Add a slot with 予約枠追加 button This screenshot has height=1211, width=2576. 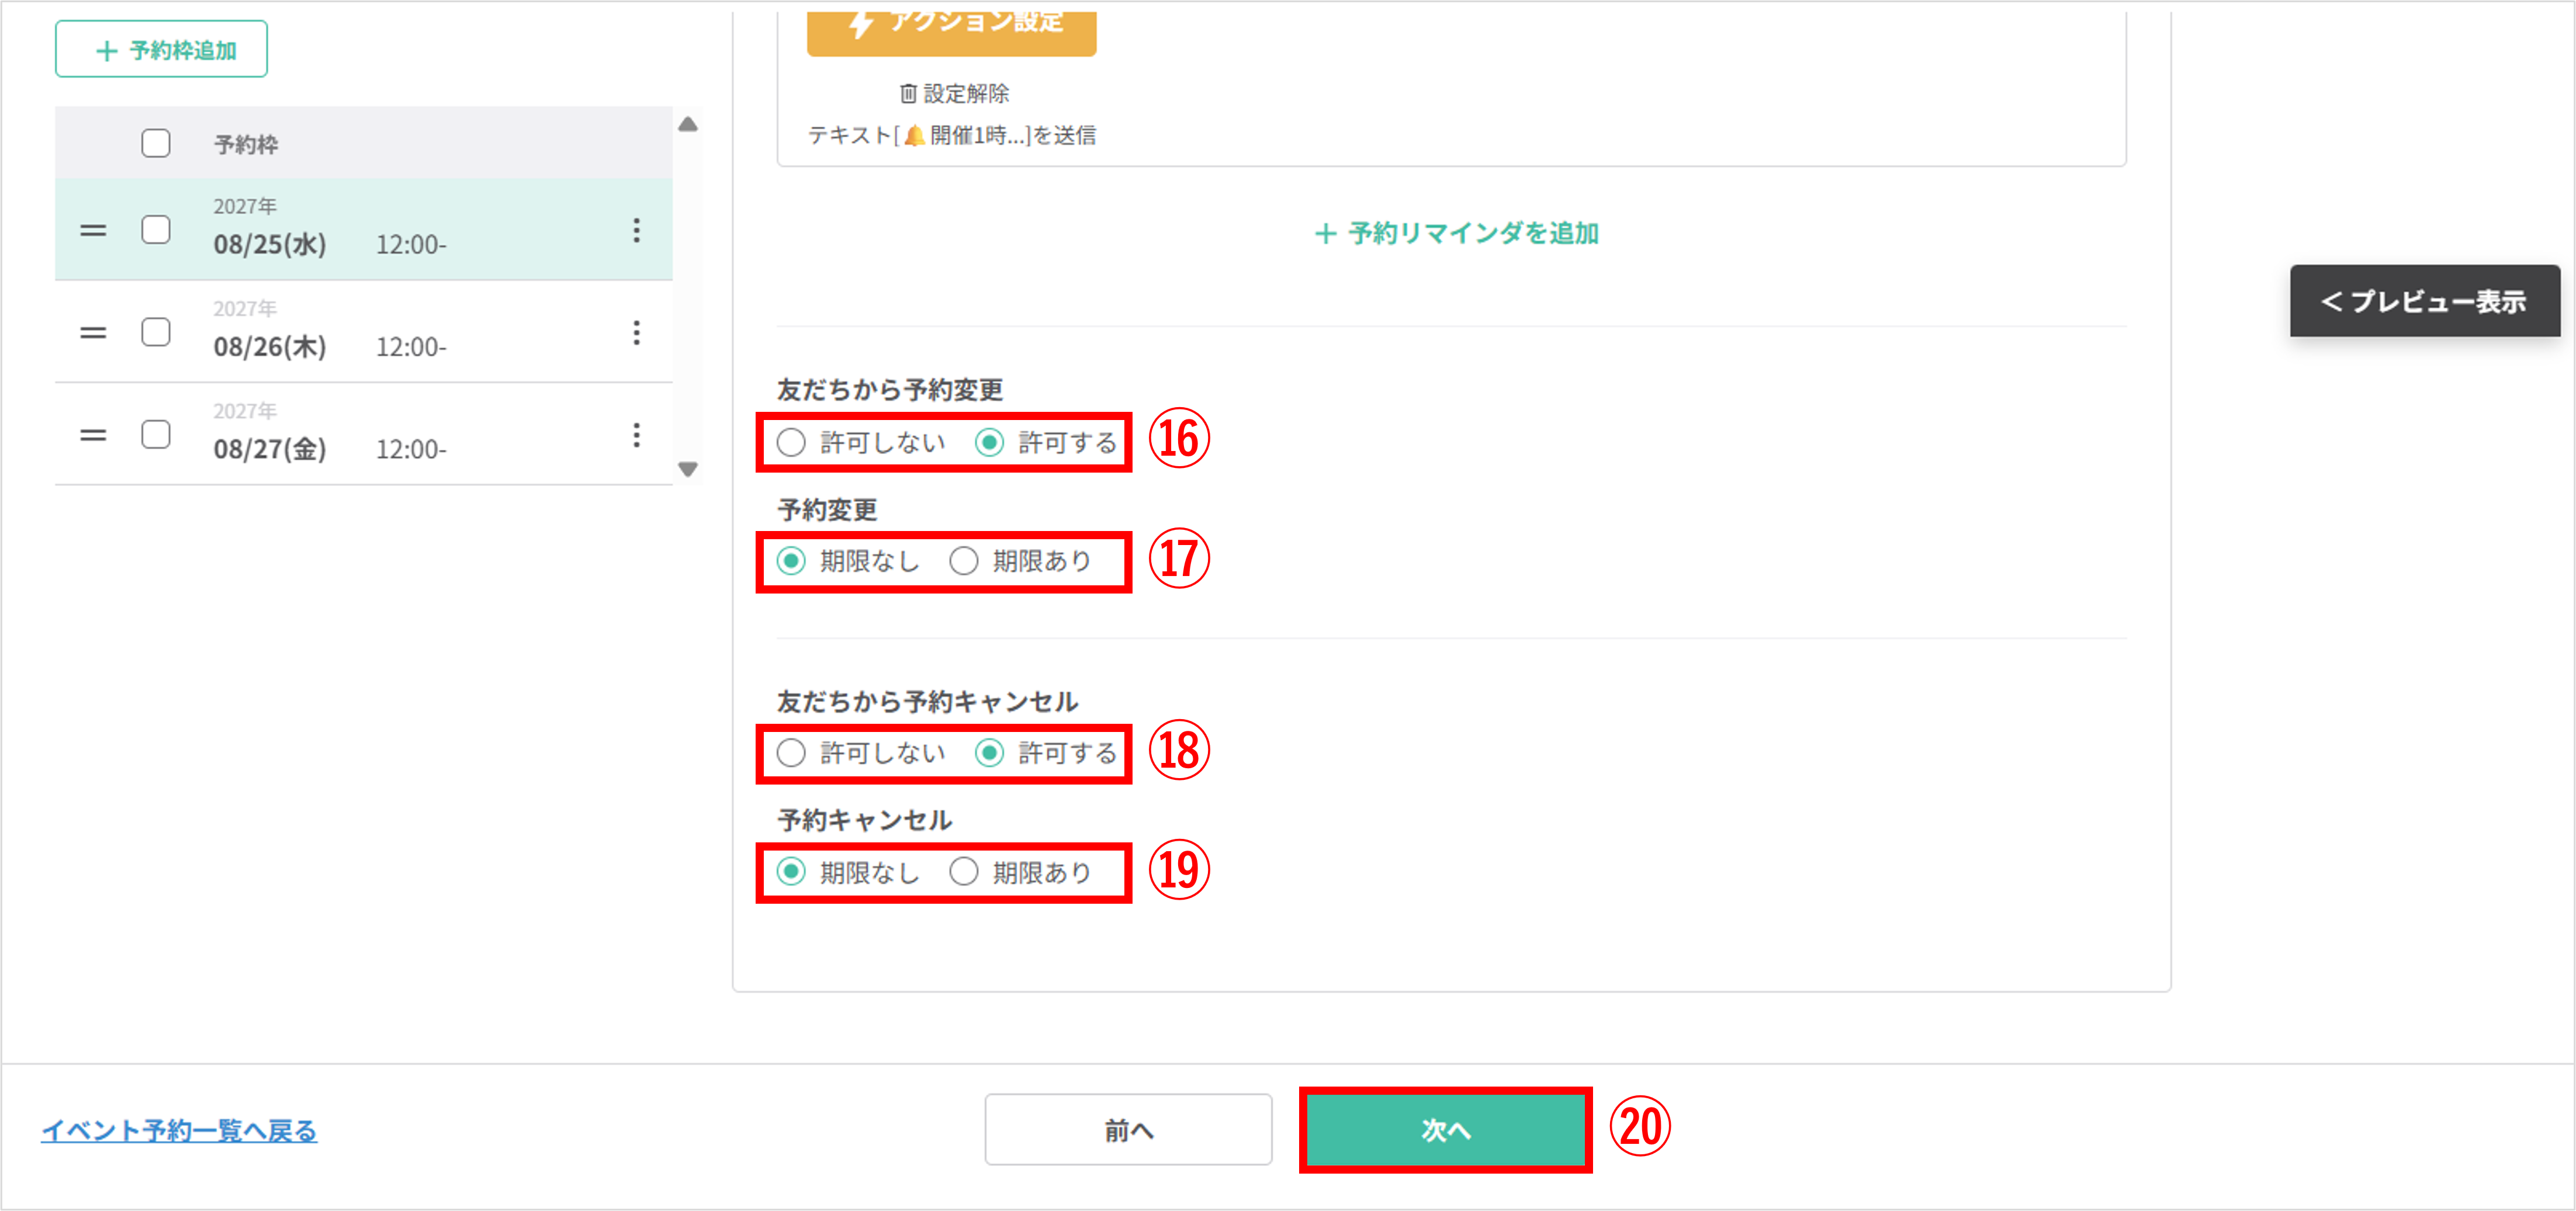coord(161,49)
